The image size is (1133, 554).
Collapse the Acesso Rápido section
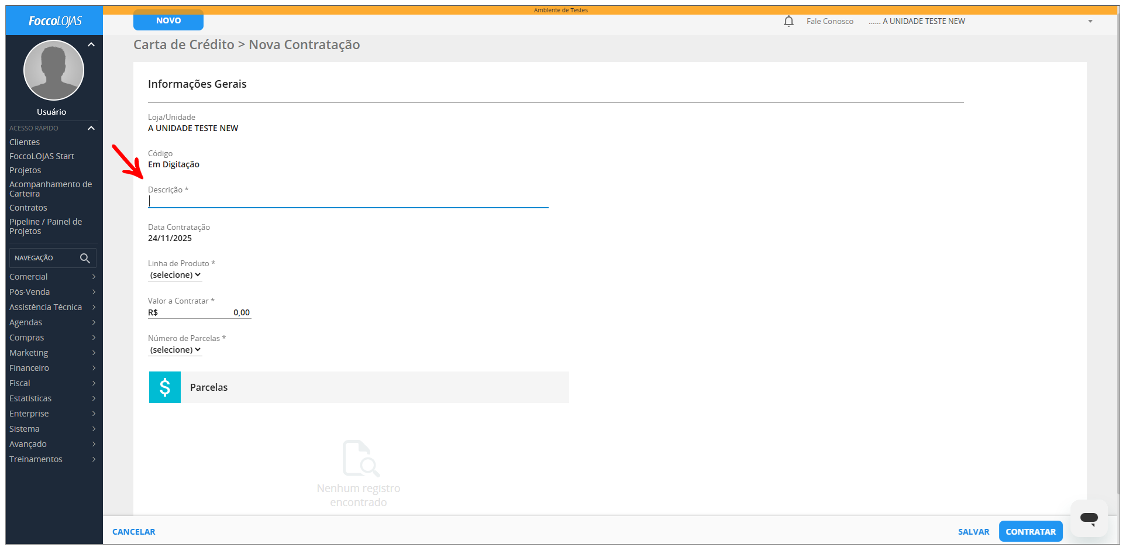click(91, 128)
